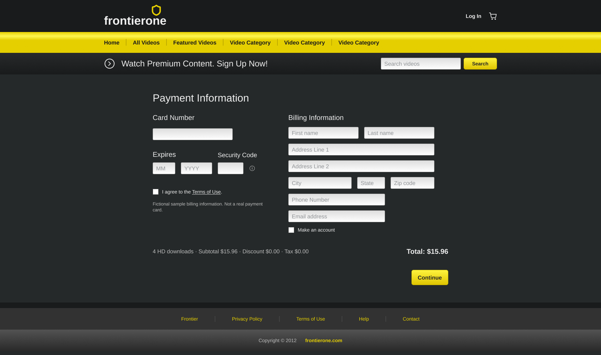Open the Privacy Policy footer link
The image size is (601, 355).
coord(247,319)
